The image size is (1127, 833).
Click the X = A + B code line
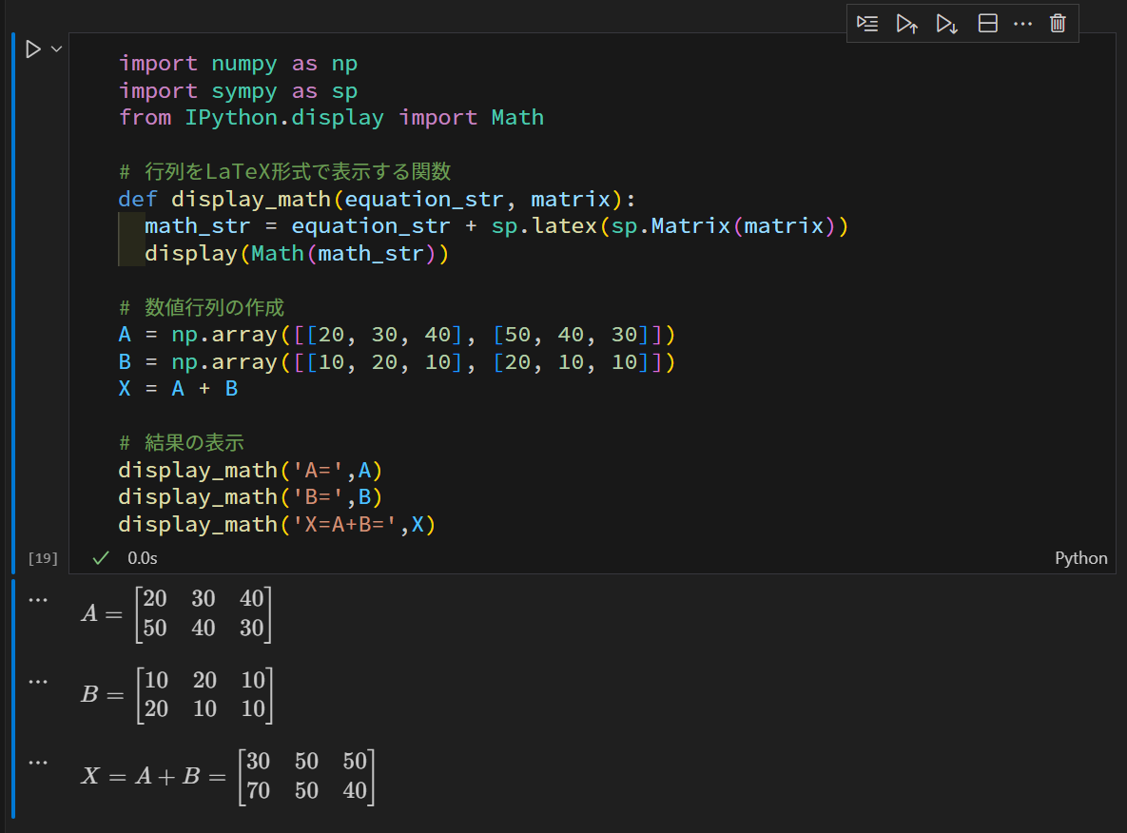pyautogui.click(x=178, y=389)
